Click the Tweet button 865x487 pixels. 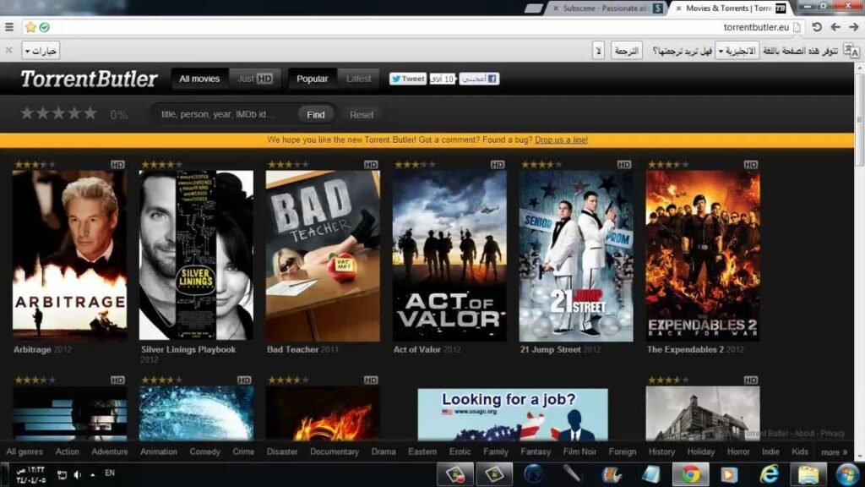(408, 79)
